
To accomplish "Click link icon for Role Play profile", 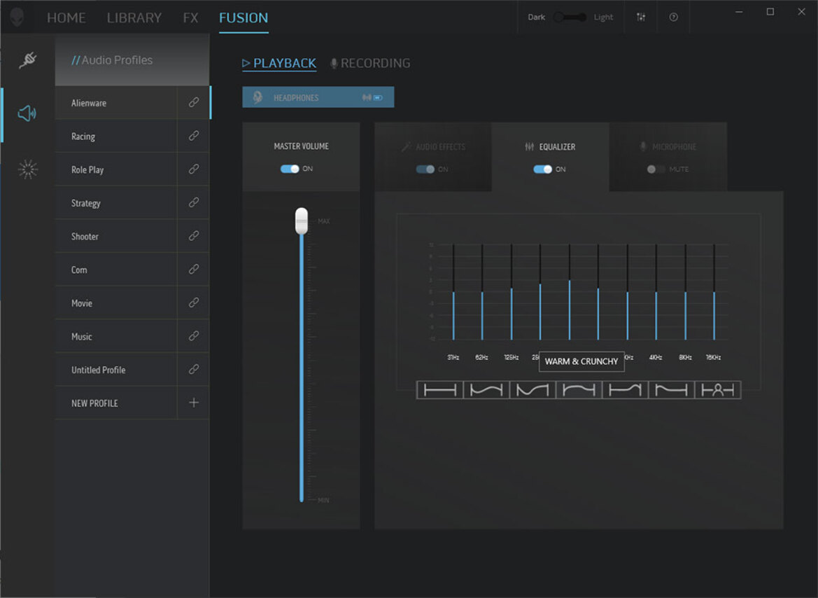I will coord(194,169).
